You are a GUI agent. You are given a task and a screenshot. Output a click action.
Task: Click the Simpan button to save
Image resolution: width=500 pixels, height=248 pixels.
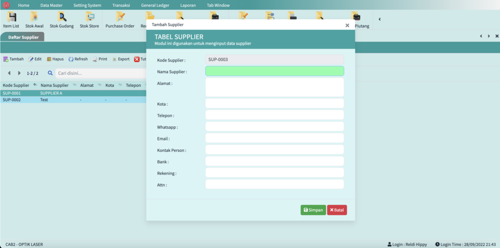[313, 210]
